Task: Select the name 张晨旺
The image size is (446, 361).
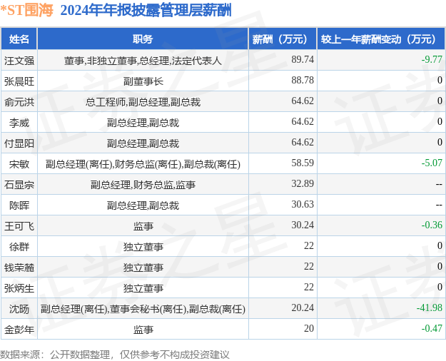Action: 19,81
